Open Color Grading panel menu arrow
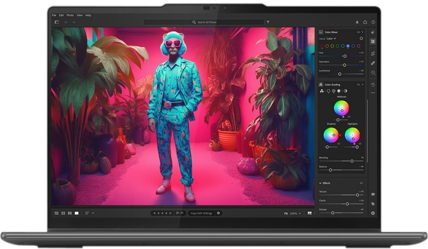Image resolution: width=428 pixels, height=249 pixels. tap(363, 84)
